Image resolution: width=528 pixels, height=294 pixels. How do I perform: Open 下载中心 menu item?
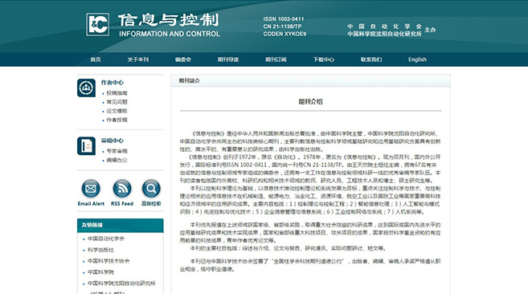324,59
